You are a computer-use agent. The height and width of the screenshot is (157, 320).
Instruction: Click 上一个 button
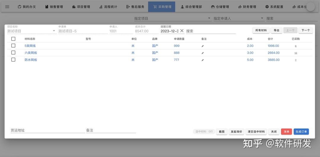tap(290, 30)
